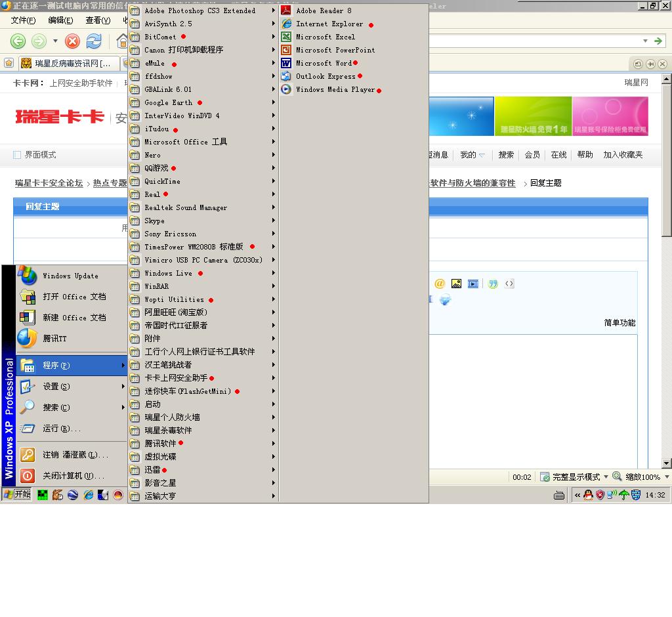This screenshot has width=672, height=617.
Task: Launch Microsoft PowerPoint from the submenu
Action: (354, 50)
